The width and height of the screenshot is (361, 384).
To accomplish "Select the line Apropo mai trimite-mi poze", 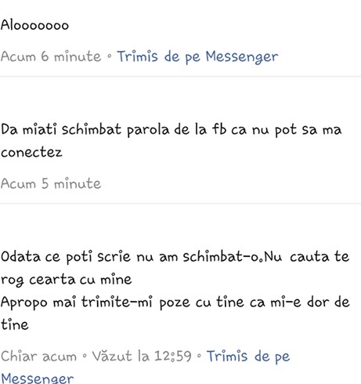I will tap(175, 302).
